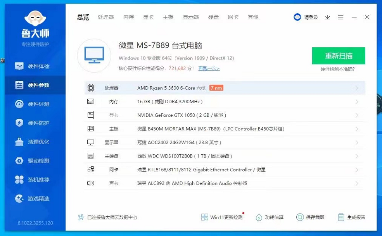
Task: Click RTL8168 Gigabit Ethernet Controller text
Action: click(x=201, y=169)
